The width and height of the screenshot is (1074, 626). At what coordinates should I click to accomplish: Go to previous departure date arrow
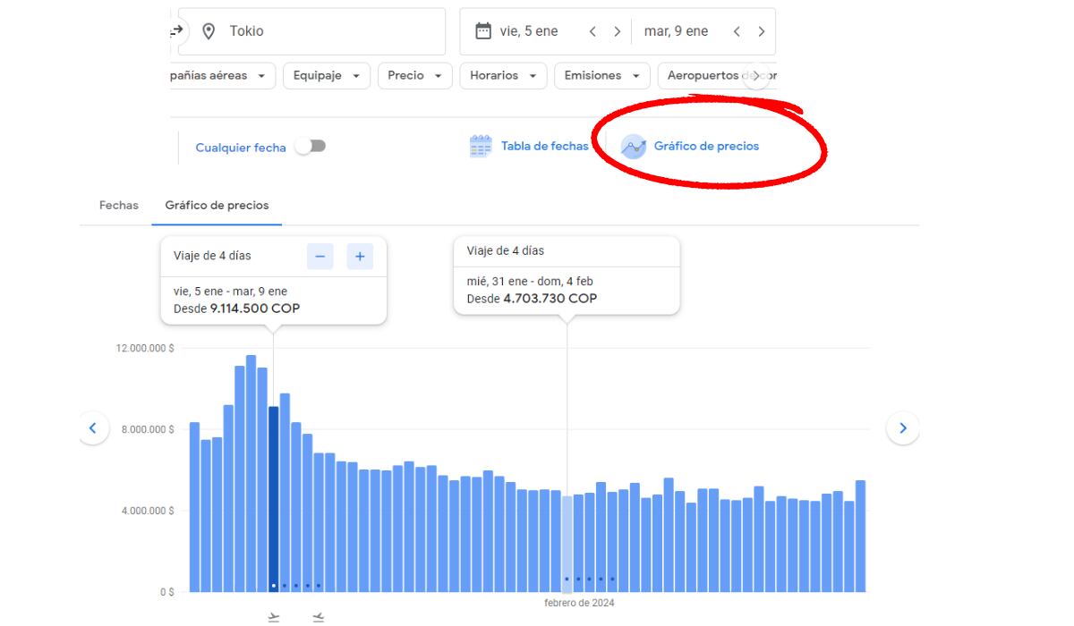pyautogui.click(x=592, y=31)
